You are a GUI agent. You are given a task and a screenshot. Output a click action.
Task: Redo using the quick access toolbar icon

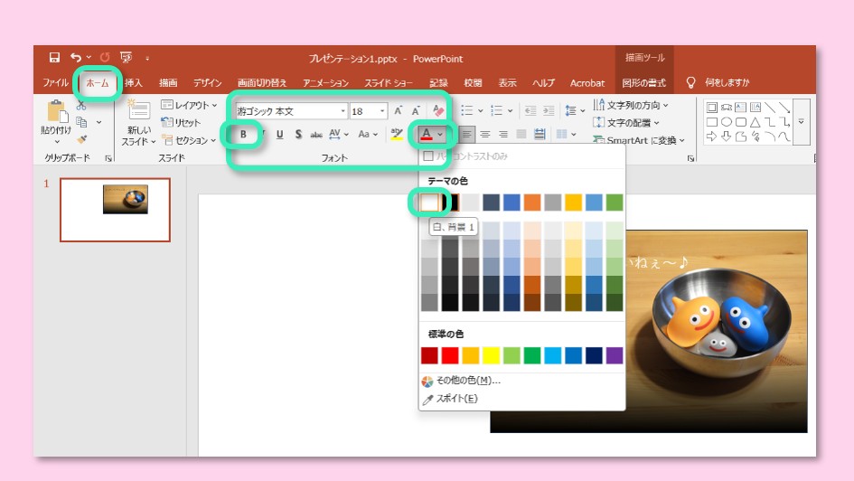click(105, 57)
